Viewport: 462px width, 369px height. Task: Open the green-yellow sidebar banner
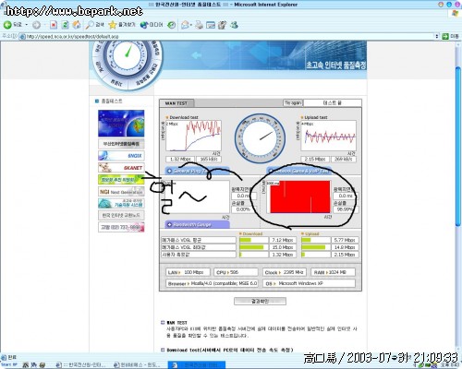(x=121, y=180)
